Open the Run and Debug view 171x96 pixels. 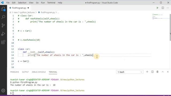click(x=3, y=34)
